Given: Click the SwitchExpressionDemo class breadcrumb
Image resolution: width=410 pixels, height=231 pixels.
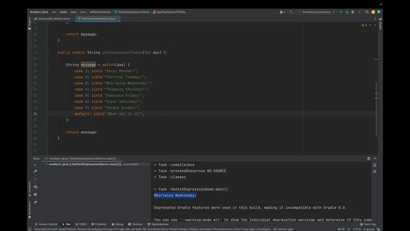Looking at the screenshot, I should (x=132, y=12).
